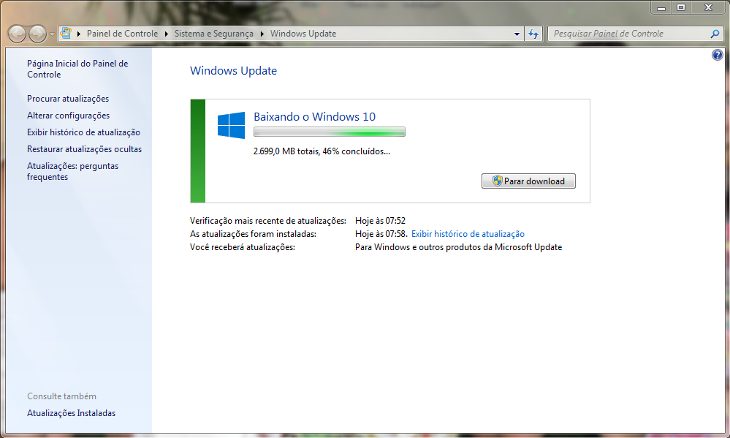Close the Windows Update window

pos(708,8)
